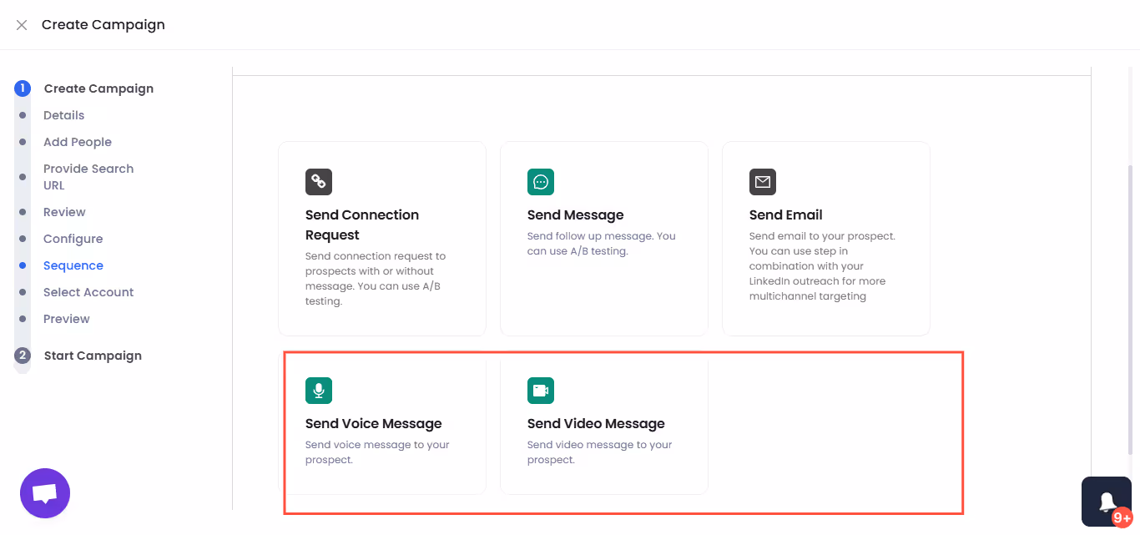
Task: Open the Select Account step
Action: [x=88, y=291]
